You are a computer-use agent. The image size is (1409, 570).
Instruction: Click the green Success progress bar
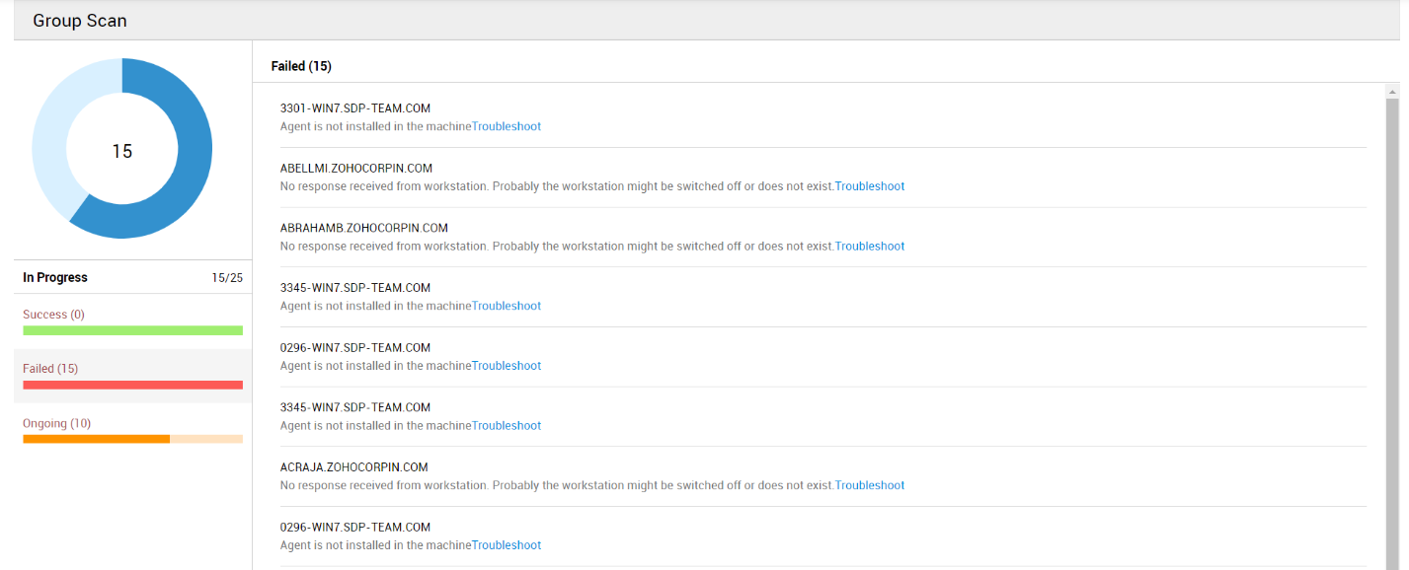pos(132,330)
